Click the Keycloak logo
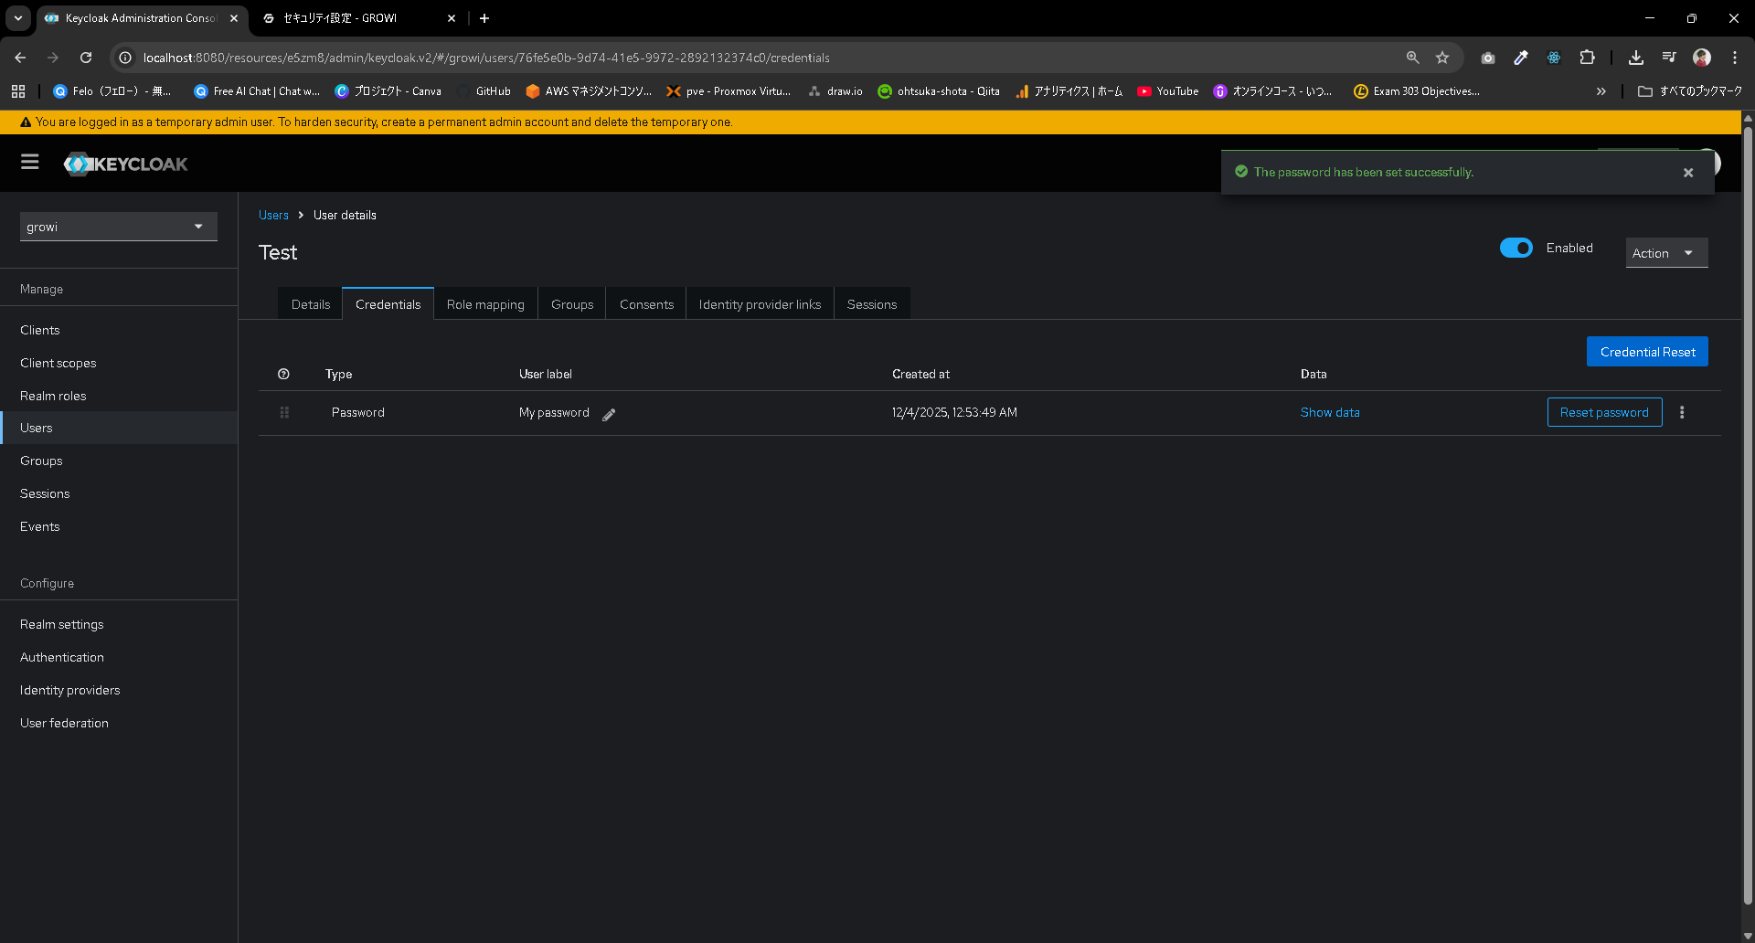1755x943 pixels. pyautogui.click(x=125, y=164)
